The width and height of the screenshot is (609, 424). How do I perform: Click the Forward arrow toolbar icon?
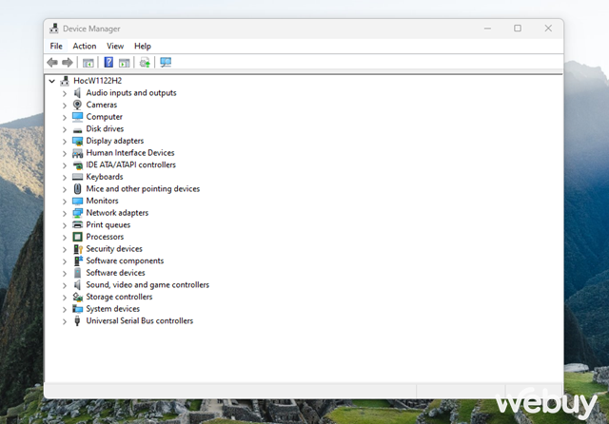click(68, 63)
